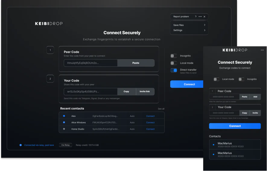Click Peer Code field in mobile window

point(224,97)
